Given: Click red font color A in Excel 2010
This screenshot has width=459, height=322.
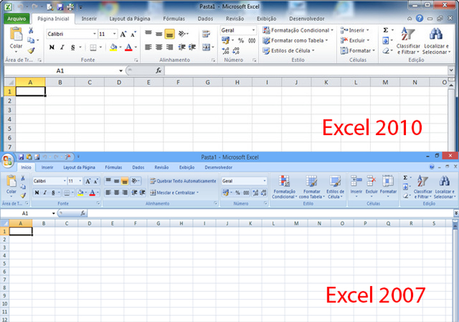Looking at the screenshot, I should pos(128,47).
